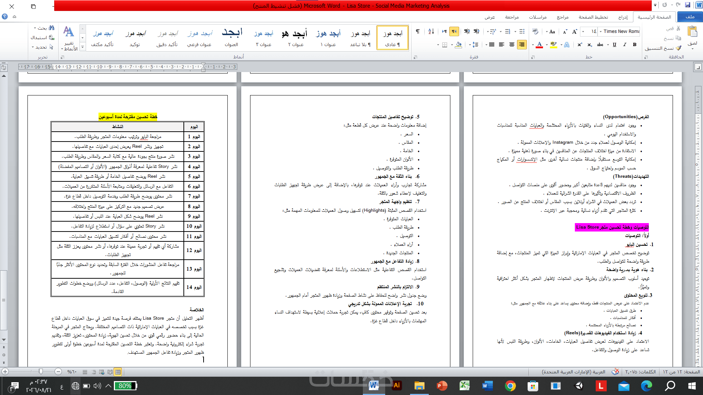Image resolution: width=703 pixels, height=395 pixels.
Task: Open the multilevel list dropdown
Action: (x=488, y=31)
